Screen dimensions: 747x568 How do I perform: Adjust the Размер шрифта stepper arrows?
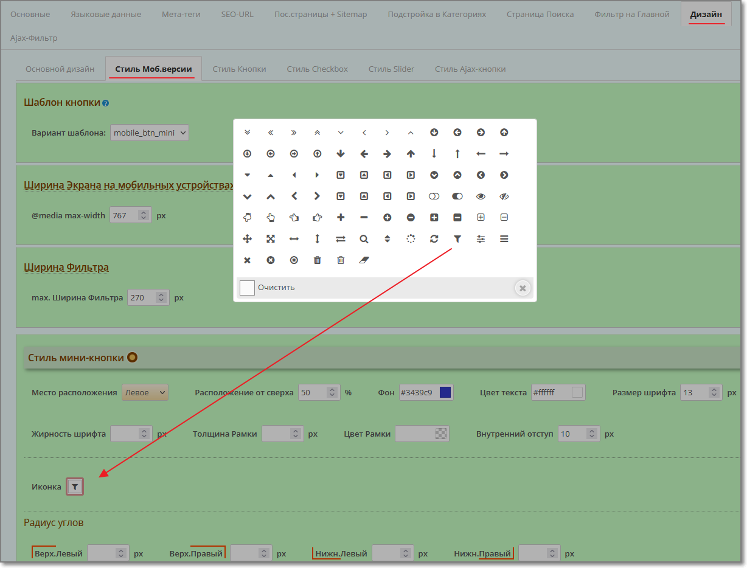point(714,392)
